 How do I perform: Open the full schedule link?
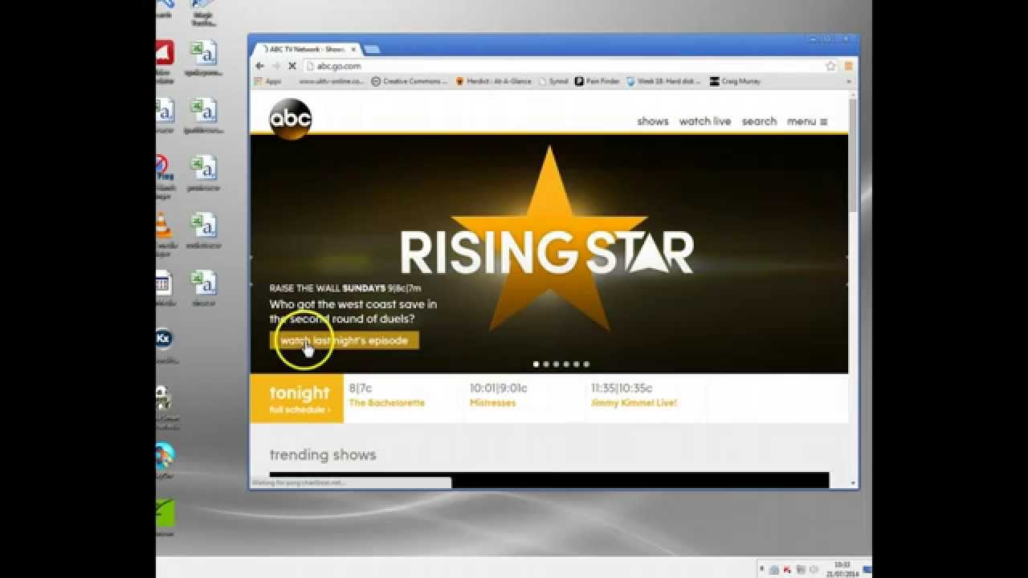pyautogui.click(x=299, y=410)
